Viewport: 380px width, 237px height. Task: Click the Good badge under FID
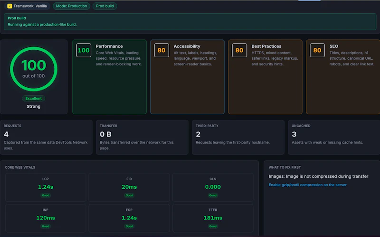(x=129, y=195)
